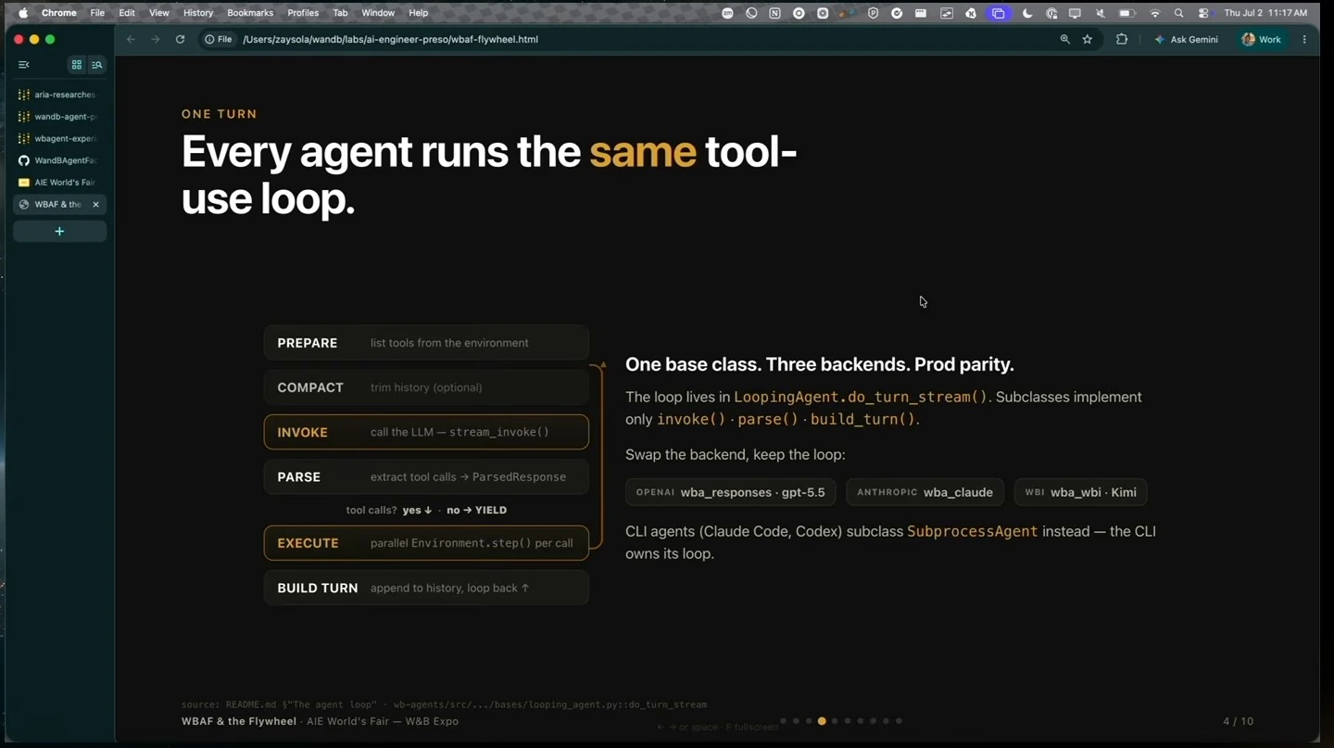Close the WBAF & the tab

pos(95,204)
